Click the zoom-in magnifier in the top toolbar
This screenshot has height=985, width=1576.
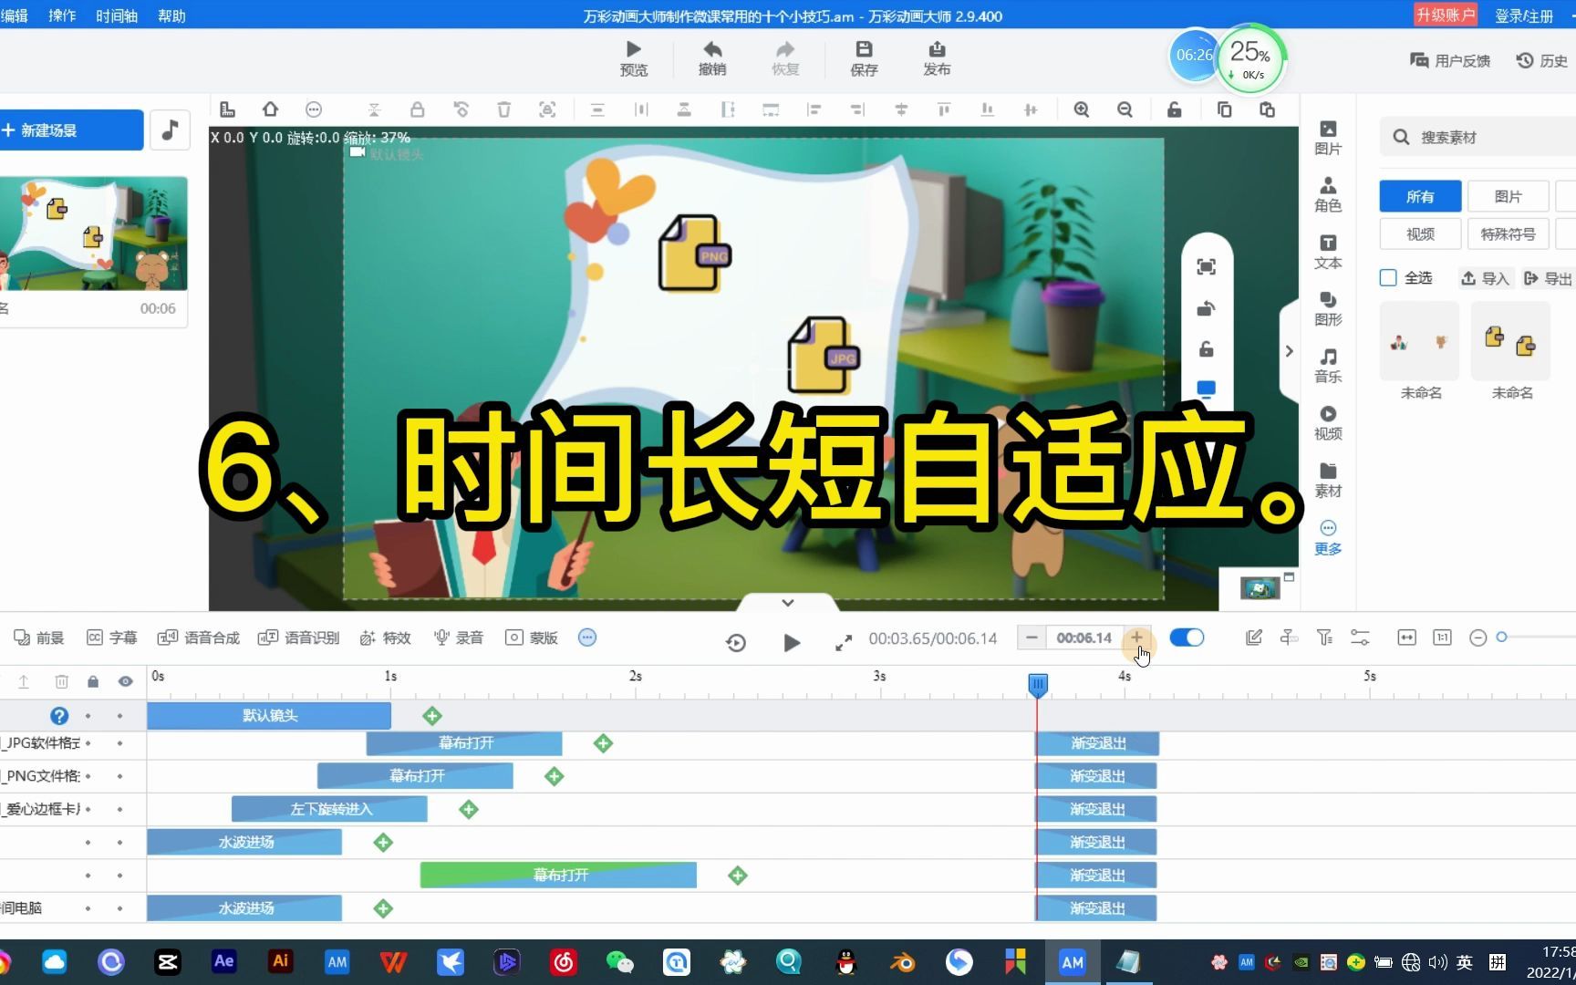pos(1081,109)
